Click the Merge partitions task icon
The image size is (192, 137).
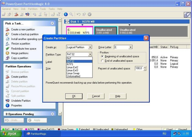pyautogui.click(x=7, y=53)
